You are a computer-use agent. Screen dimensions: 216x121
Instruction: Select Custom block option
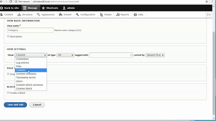click(x=31, y=89)
